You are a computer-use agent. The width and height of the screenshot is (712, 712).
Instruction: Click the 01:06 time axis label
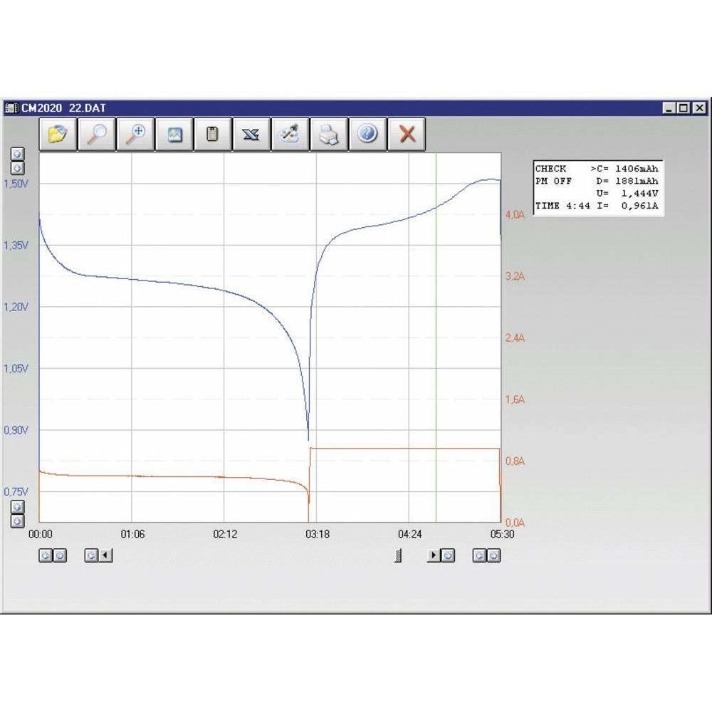[x=132, y=535]
